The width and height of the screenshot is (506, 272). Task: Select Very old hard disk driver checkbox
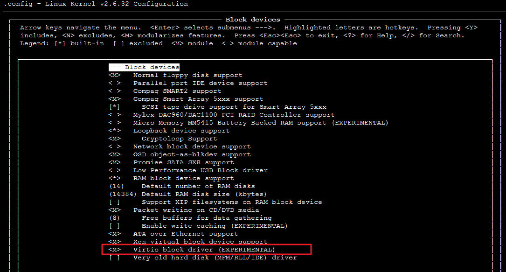pyautogui.click(x=115, y=258)
